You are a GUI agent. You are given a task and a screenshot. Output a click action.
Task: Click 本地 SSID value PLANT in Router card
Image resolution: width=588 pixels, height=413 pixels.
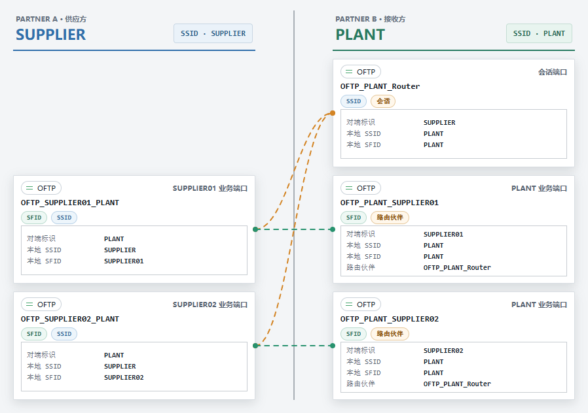[x=433, y=134]
